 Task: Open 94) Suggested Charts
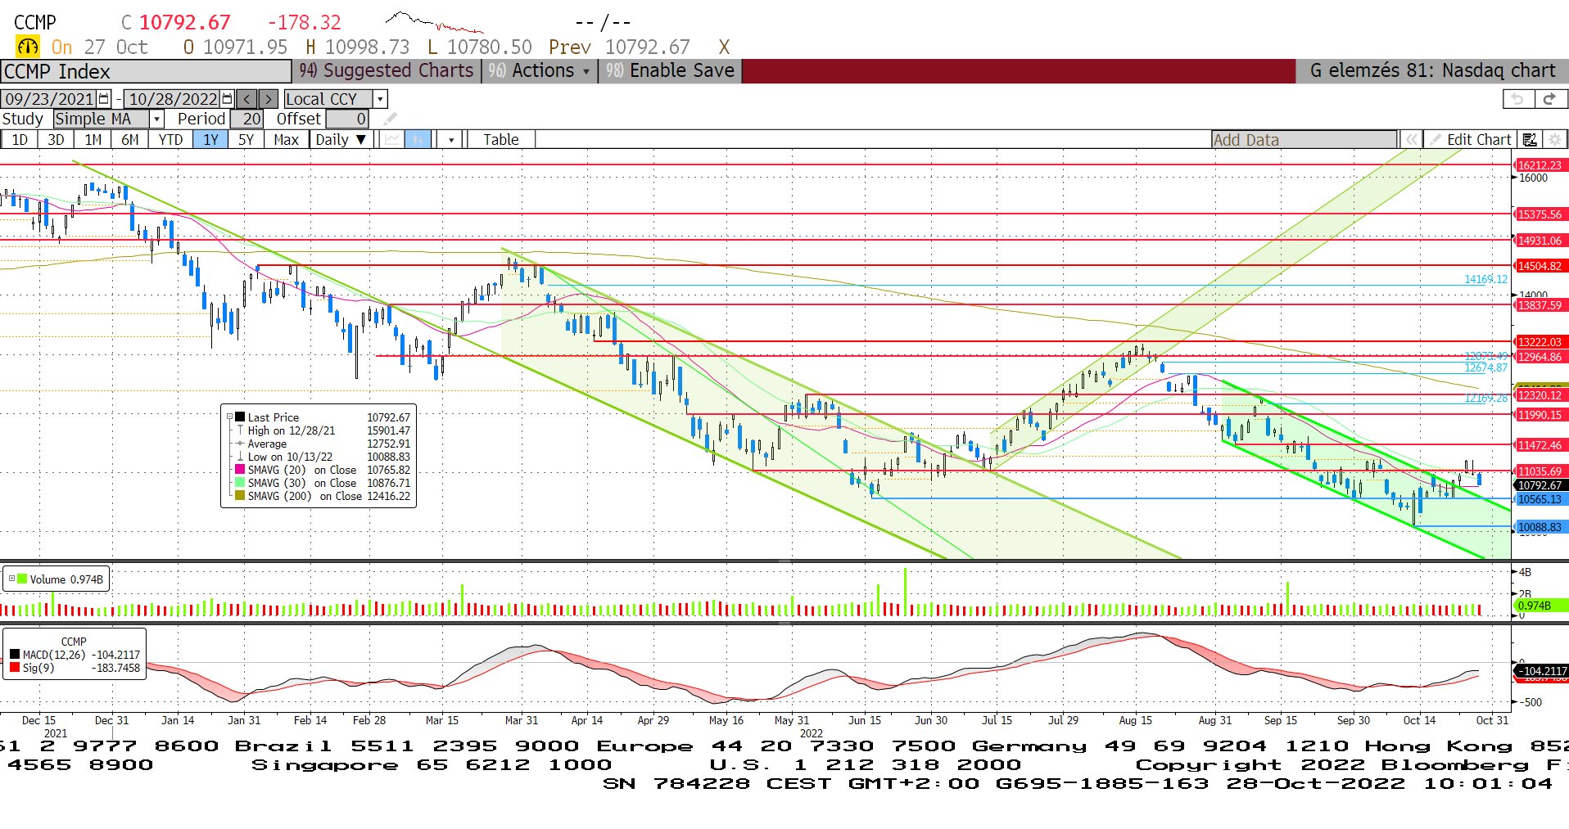coord(387,71)
